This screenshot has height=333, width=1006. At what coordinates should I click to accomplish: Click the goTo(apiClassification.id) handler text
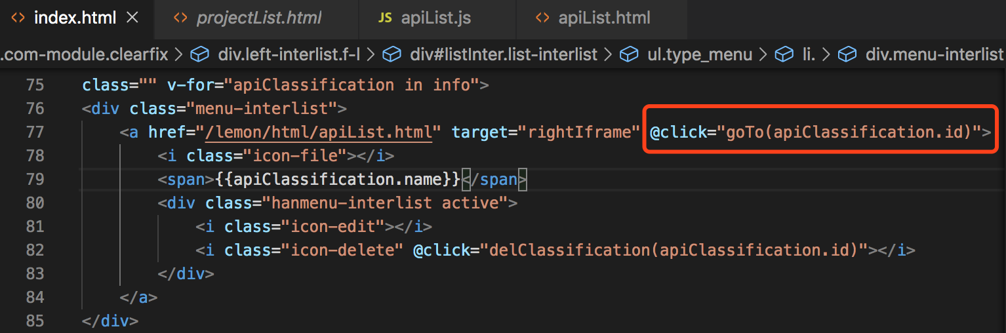pos(848,132)
